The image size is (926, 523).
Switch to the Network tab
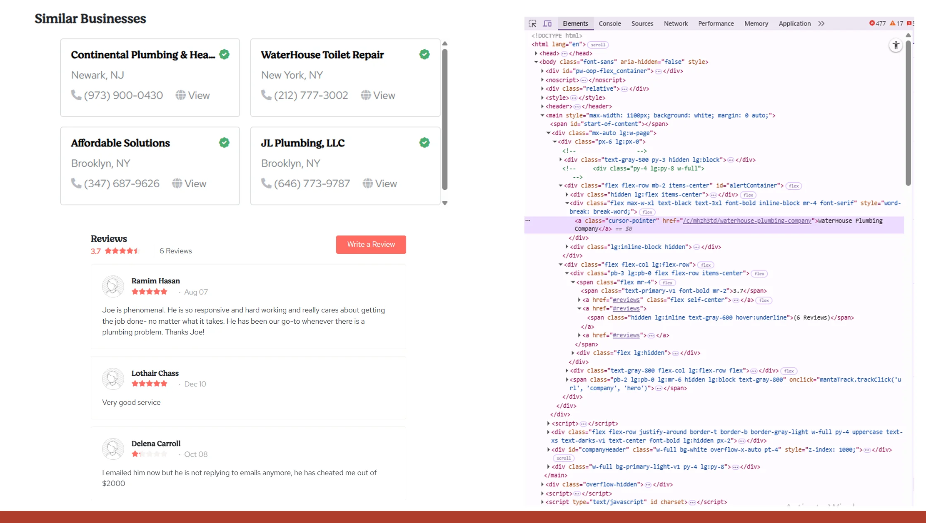coord(675,23)
